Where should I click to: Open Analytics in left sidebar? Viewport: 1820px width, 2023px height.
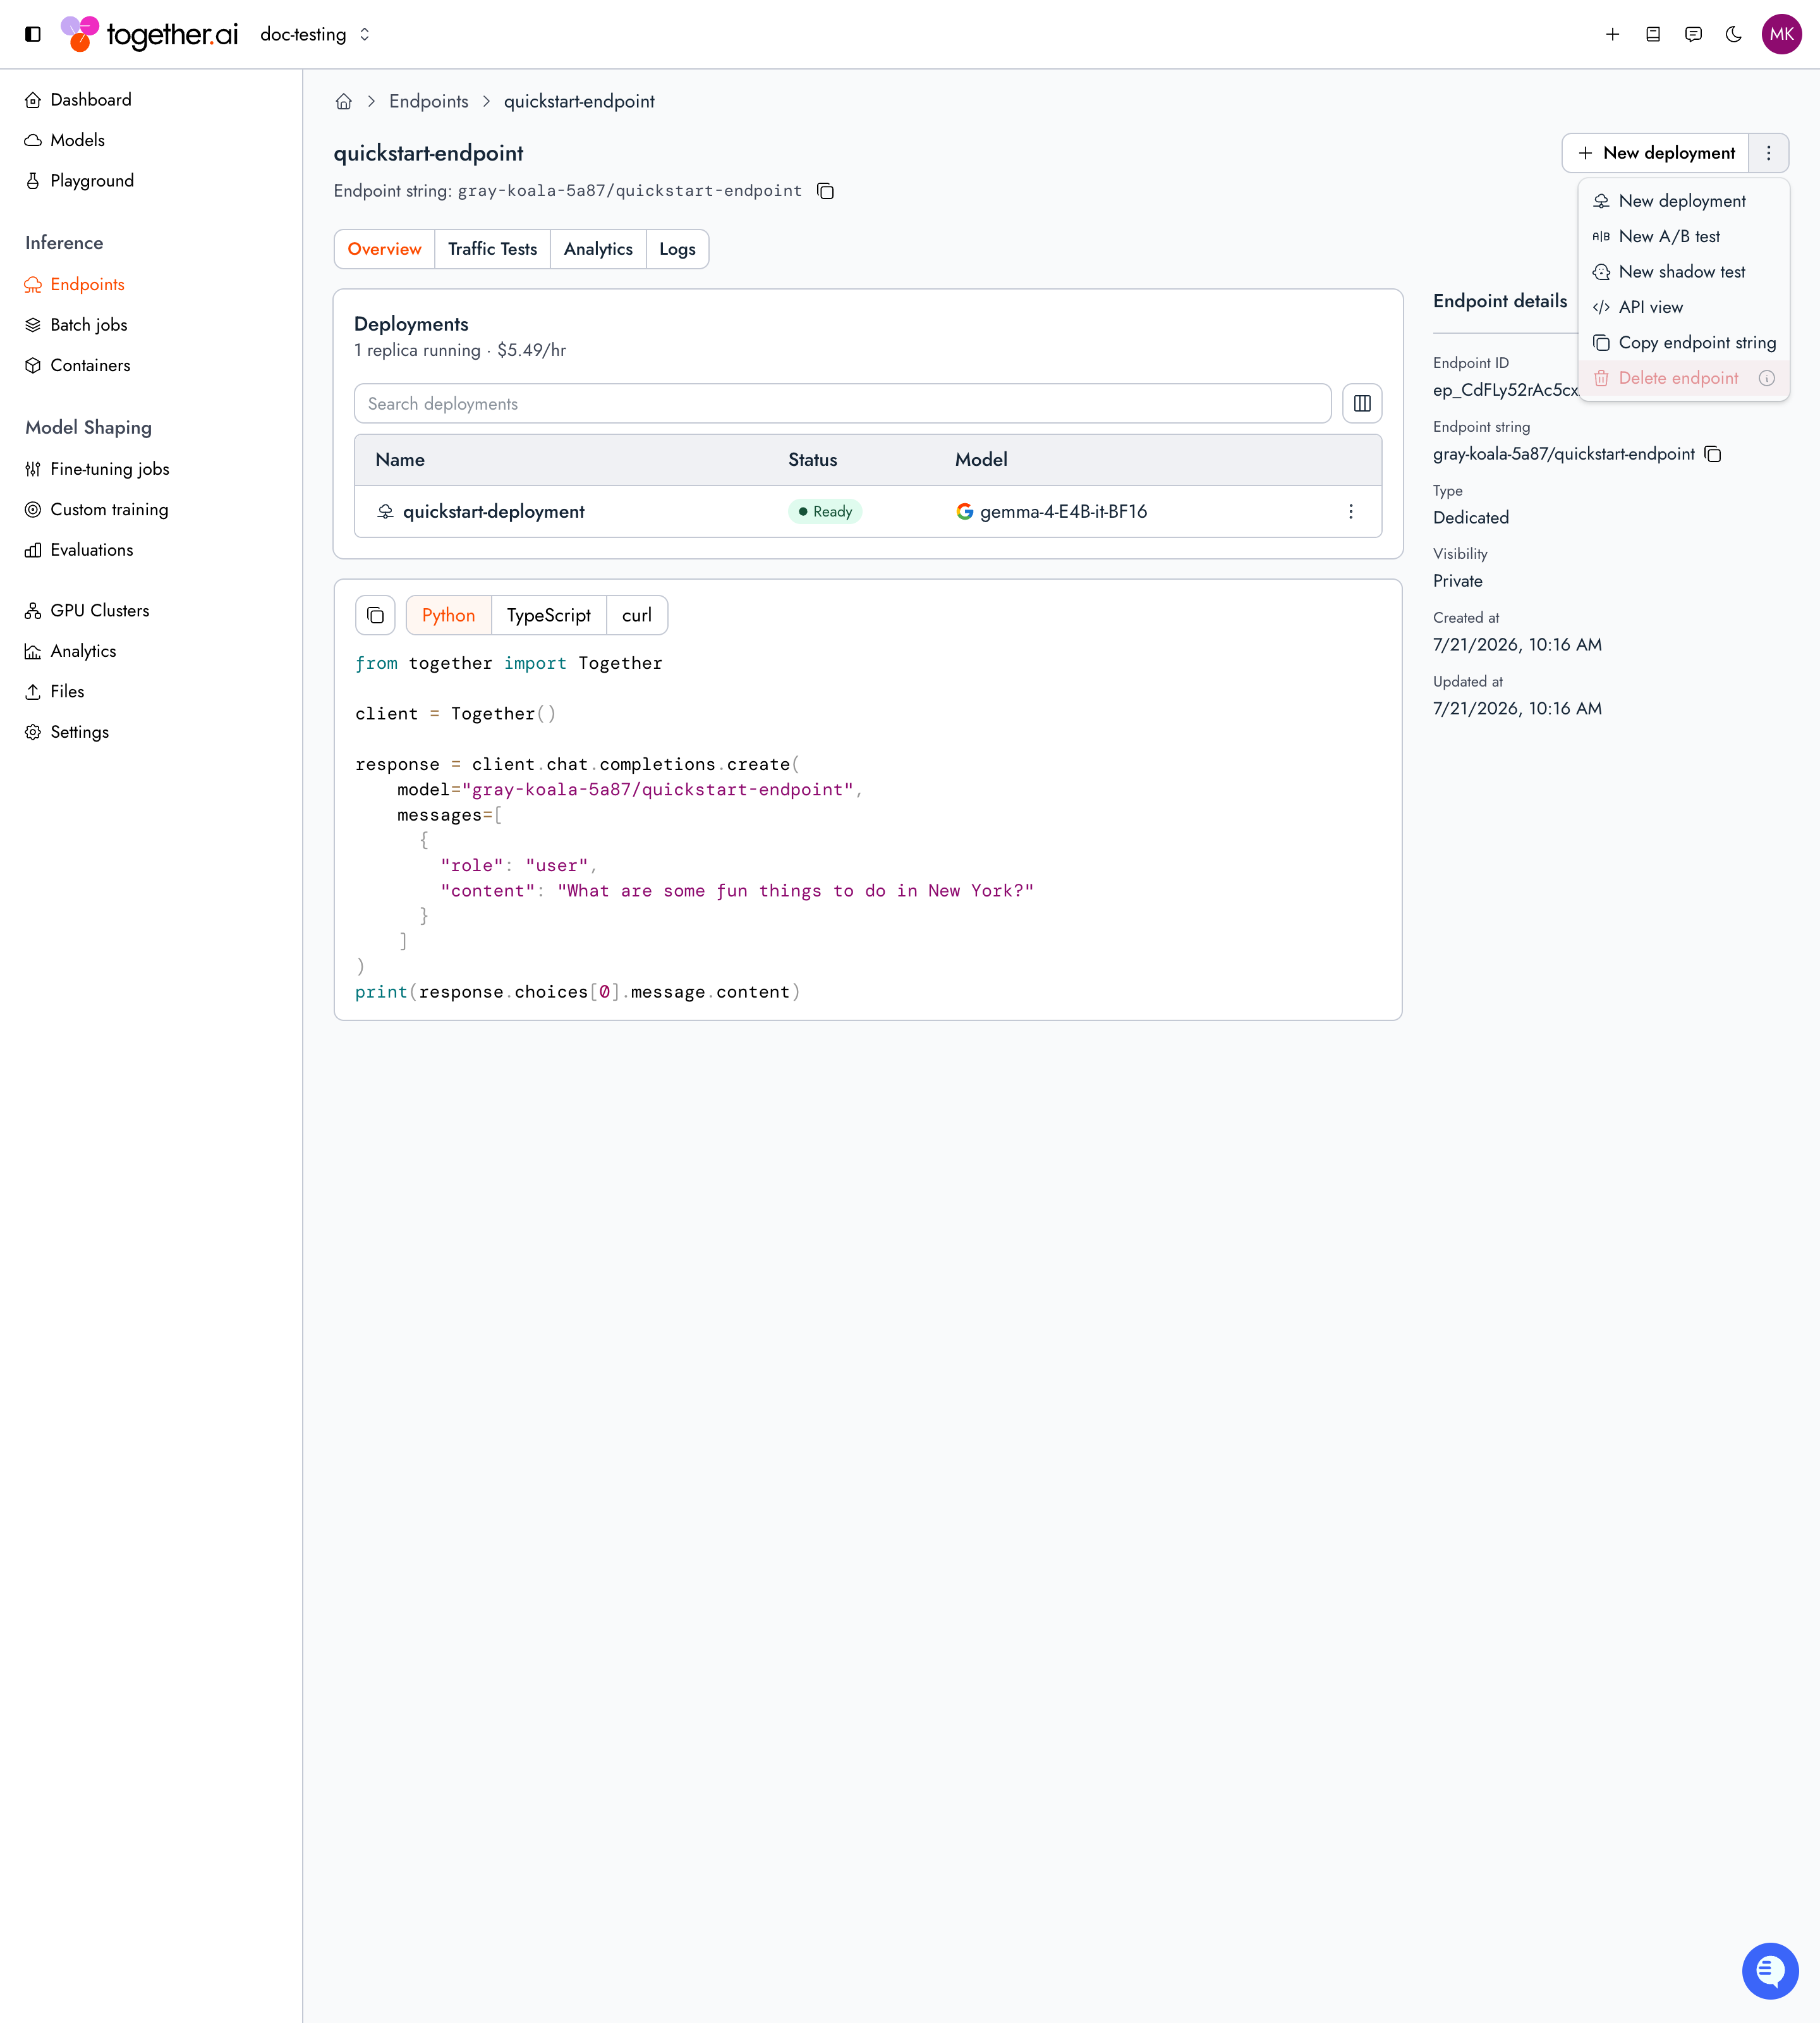click(71, 651)
